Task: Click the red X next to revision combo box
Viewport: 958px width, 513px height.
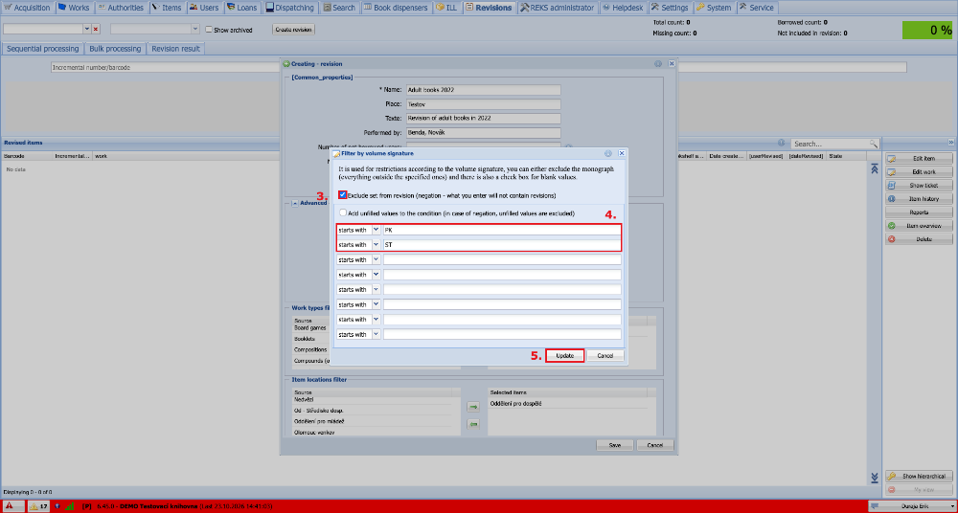Action: pyautogui.click(x=95, y=29)
